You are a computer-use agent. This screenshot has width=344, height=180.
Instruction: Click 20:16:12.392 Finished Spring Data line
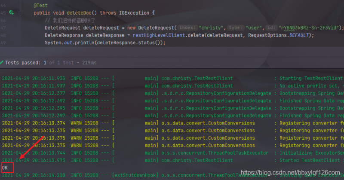point(173,101)
